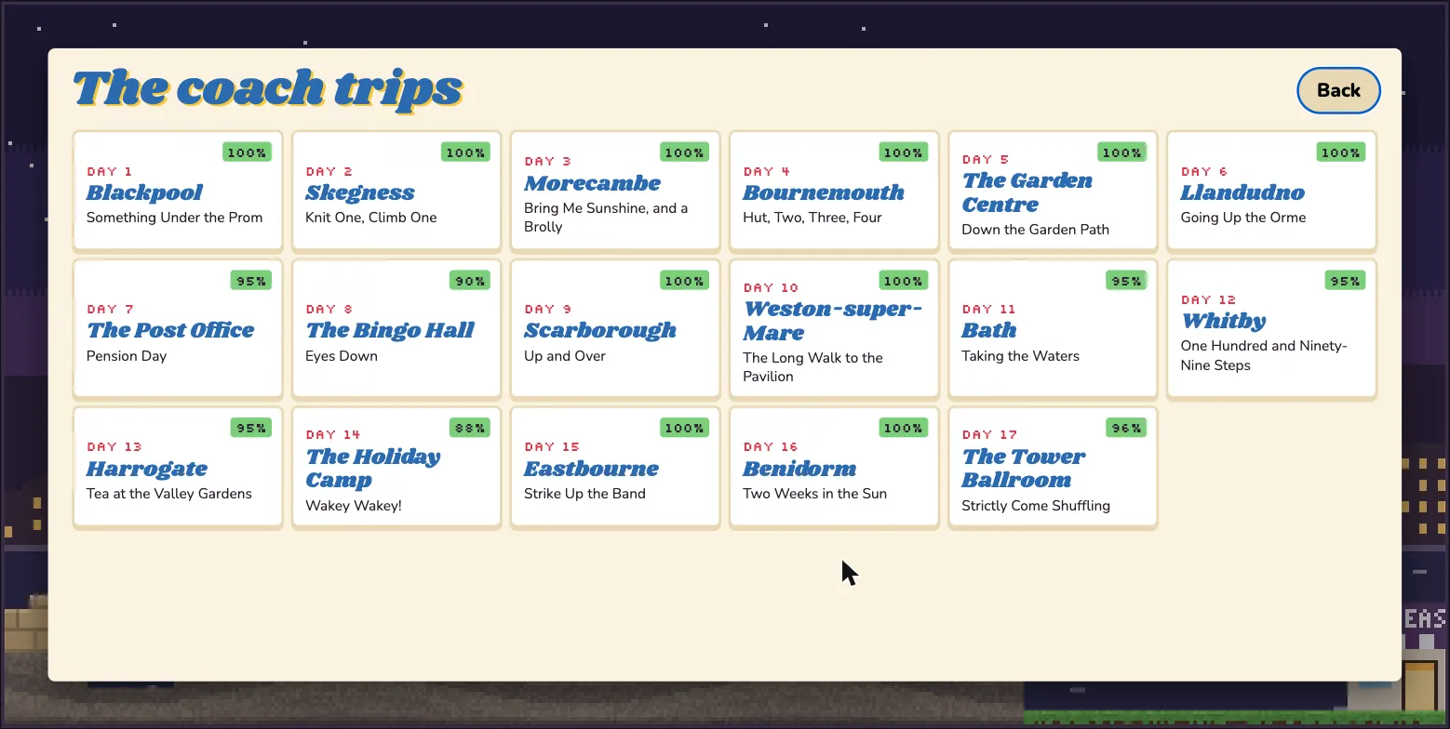Open the Bath Taking the Waters card

(1053, 328)
